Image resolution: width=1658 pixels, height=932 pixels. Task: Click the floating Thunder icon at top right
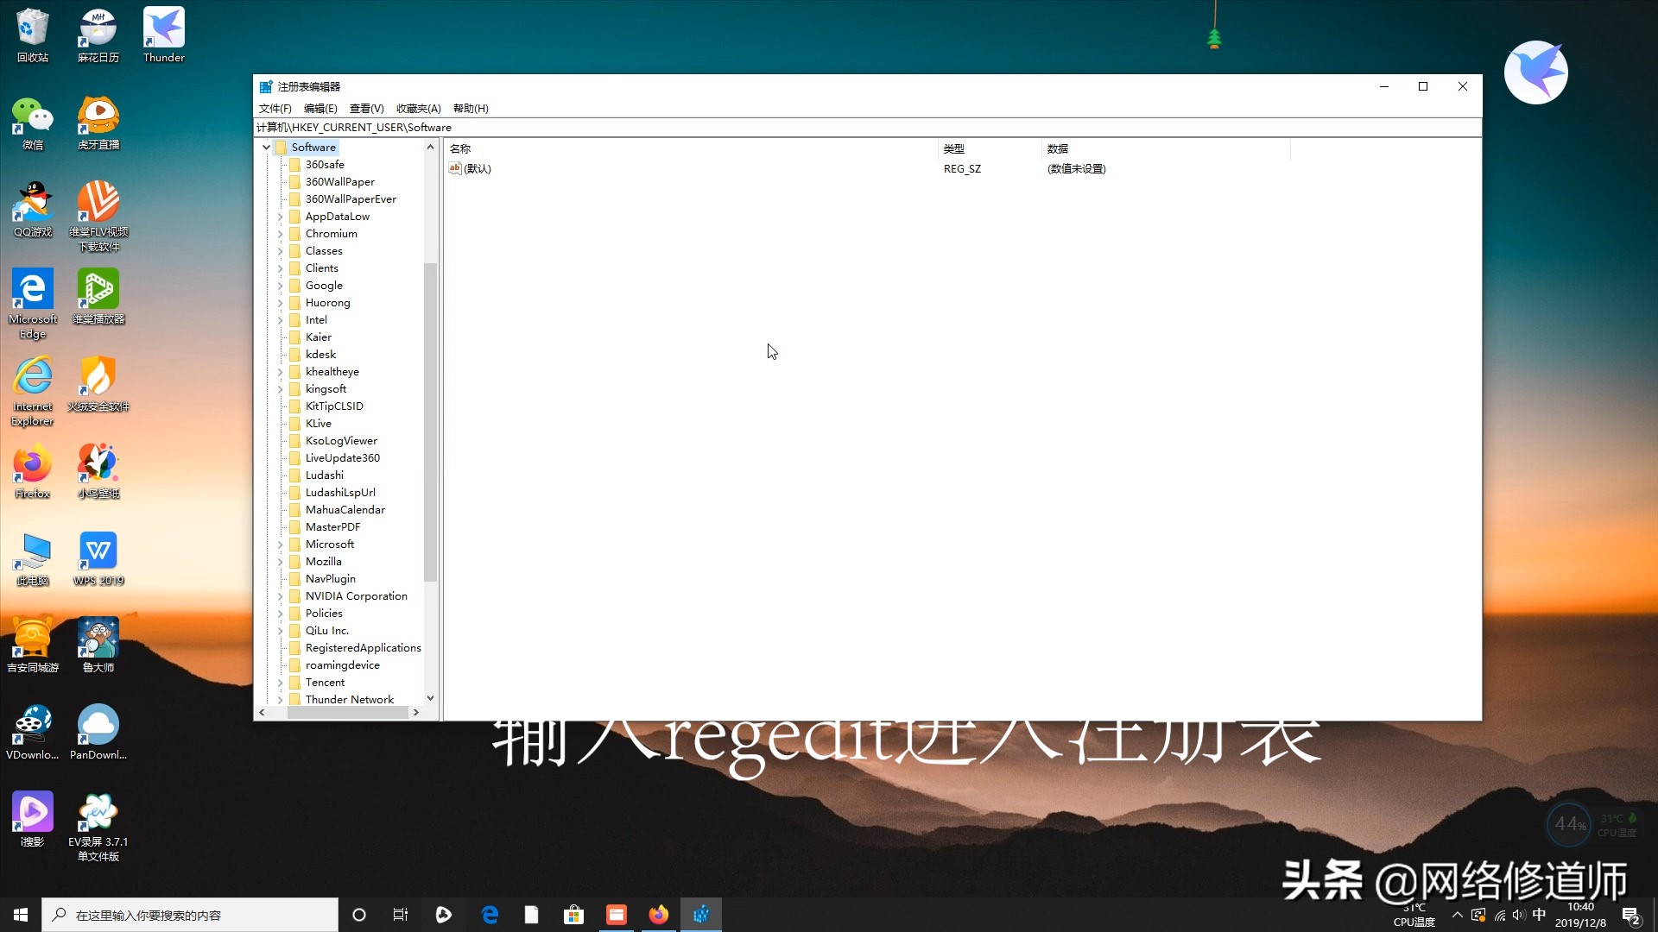1536,72
